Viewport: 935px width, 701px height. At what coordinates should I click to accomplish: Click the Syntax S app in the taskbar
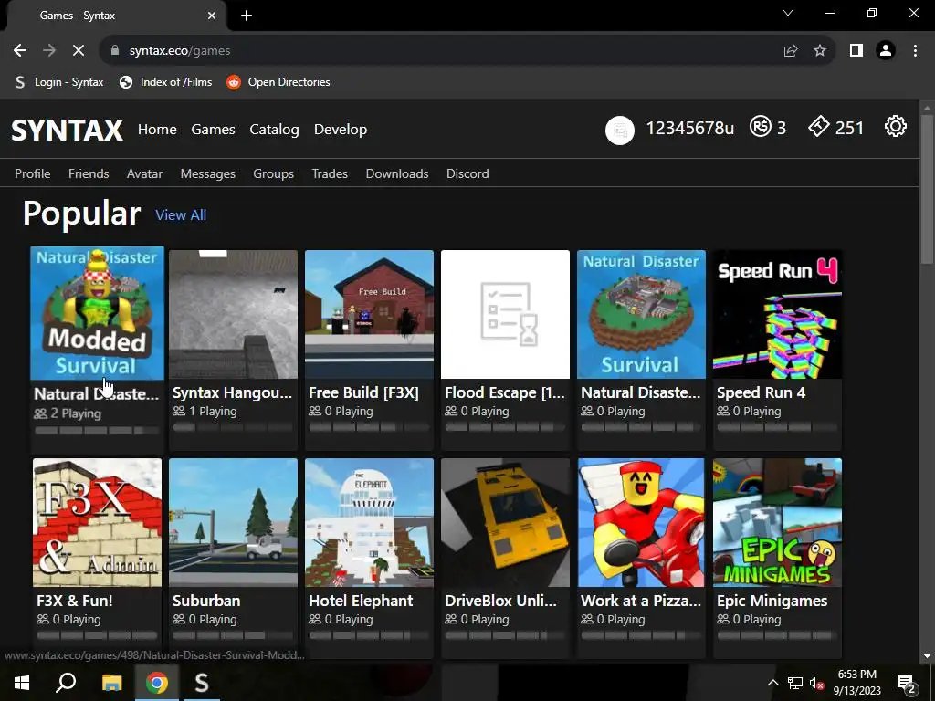202,683
